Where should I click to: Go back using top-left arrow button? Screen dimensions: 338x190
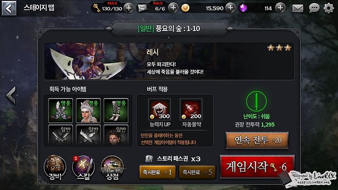(9, 8)
